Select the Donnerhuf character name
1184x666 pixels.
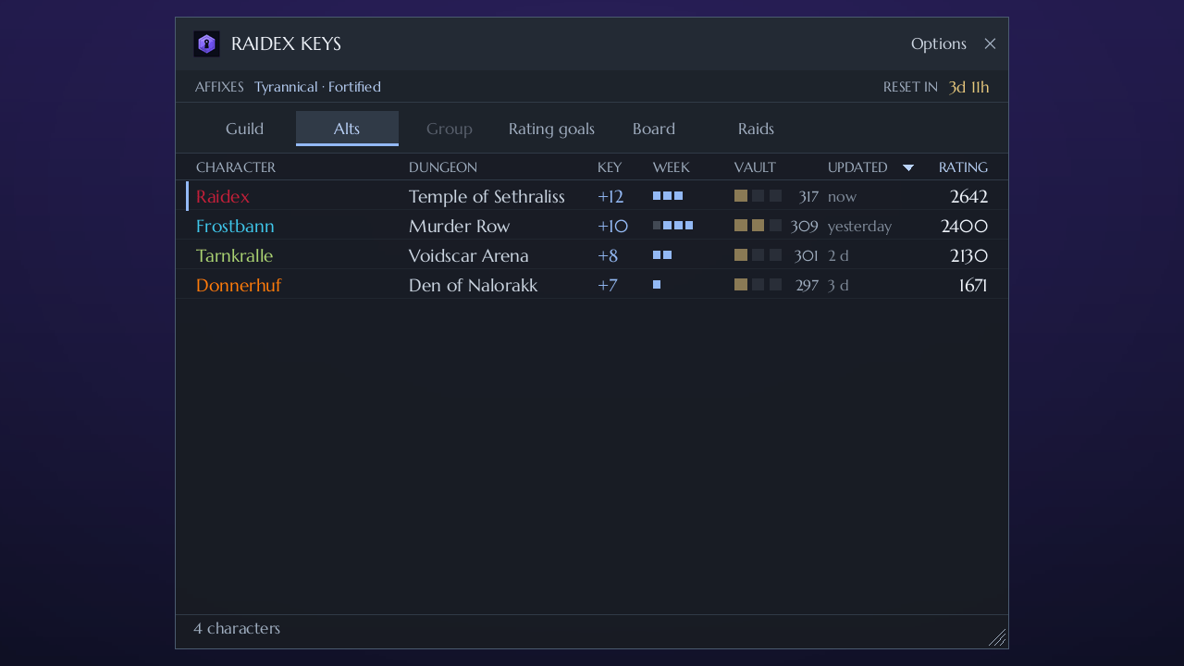coord(239,285)
